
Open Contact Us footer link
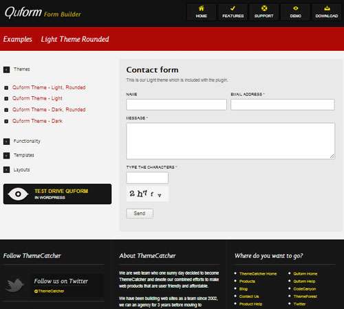coord(249,297)
